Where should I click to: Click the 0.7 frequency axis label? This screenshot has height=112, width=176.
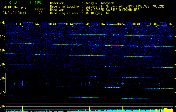(3, 92)
